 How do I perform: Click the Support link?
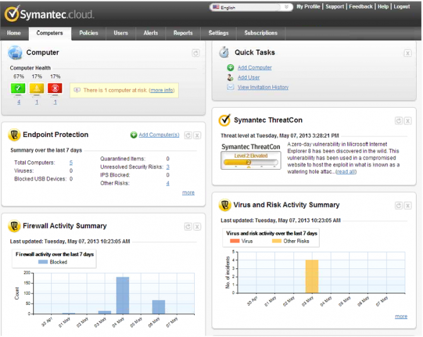[x=335, y=6]
